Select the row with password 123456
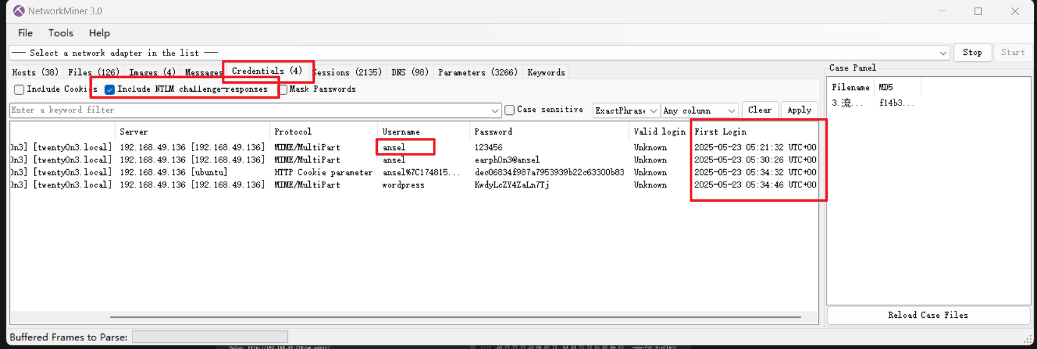The width and height of the screenshot is (1037, 349). click(414, 147)
